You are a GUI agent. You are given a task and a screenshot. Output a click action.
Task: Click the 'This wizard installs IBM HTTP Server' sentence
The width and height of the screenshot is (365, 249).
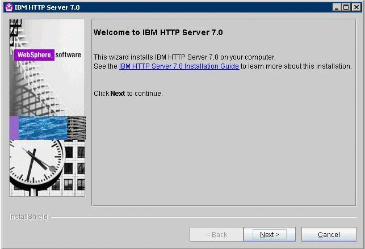click(184, 57)
